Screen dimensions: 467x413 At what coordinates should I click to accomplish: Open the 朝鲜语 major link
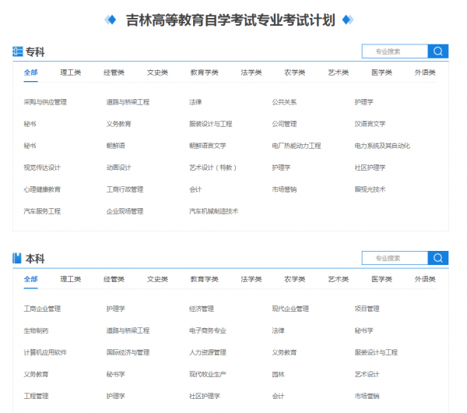click(116, 146)
